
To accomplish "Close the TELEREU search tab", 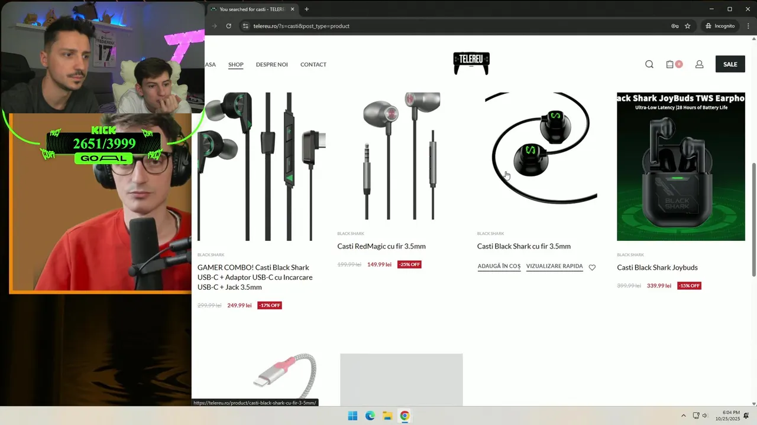I will pyautogui.click(x=292, y=9).
